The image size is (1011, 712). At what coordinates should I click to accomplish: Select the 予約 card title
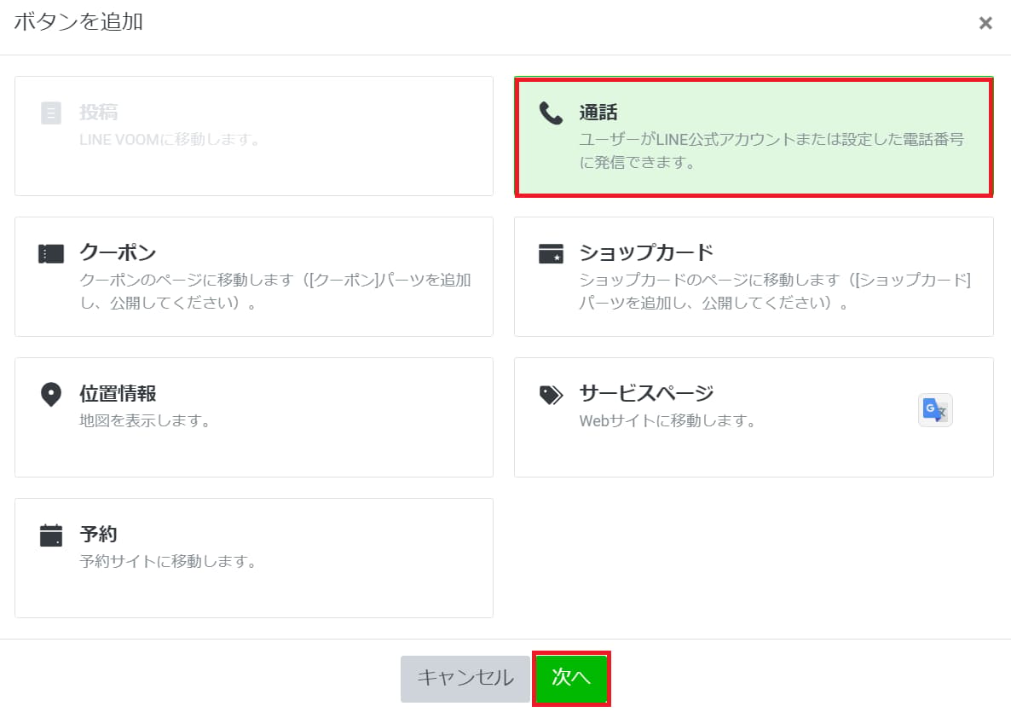click(x=99, y=533)
